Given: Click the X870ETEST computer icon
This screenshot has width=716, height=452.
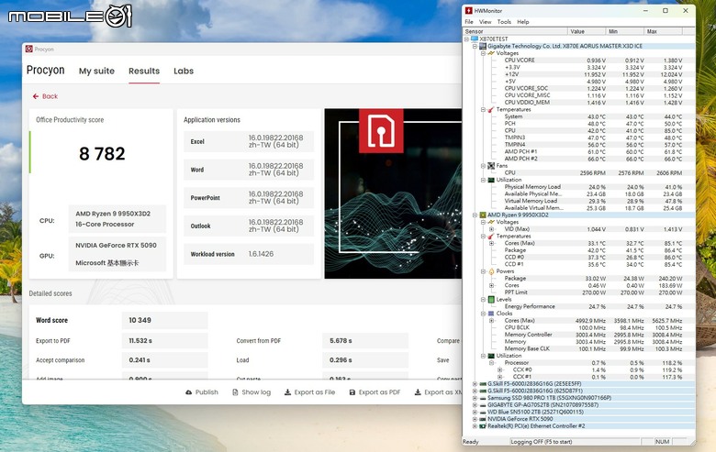Looking at the screenshot, I should coord(475,39).
